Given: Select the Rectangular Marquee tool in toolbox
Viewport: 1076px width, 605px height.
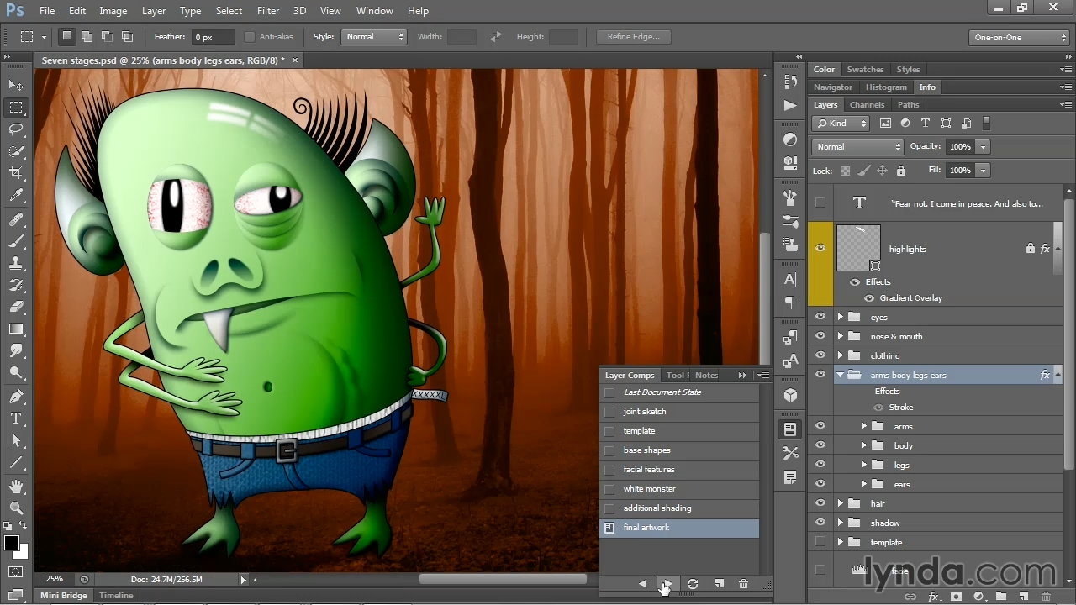Looking at the screenshot, I should pos(16,108).
